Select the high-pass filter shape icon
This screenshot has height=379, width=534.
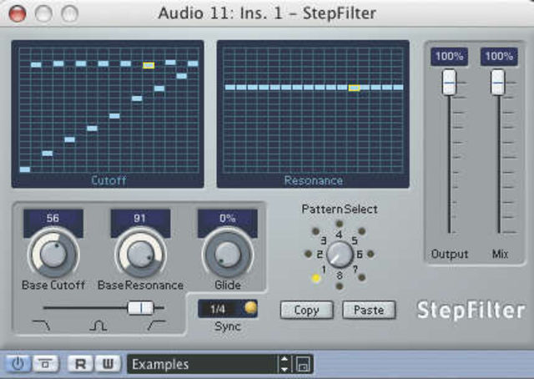(156, 326)
